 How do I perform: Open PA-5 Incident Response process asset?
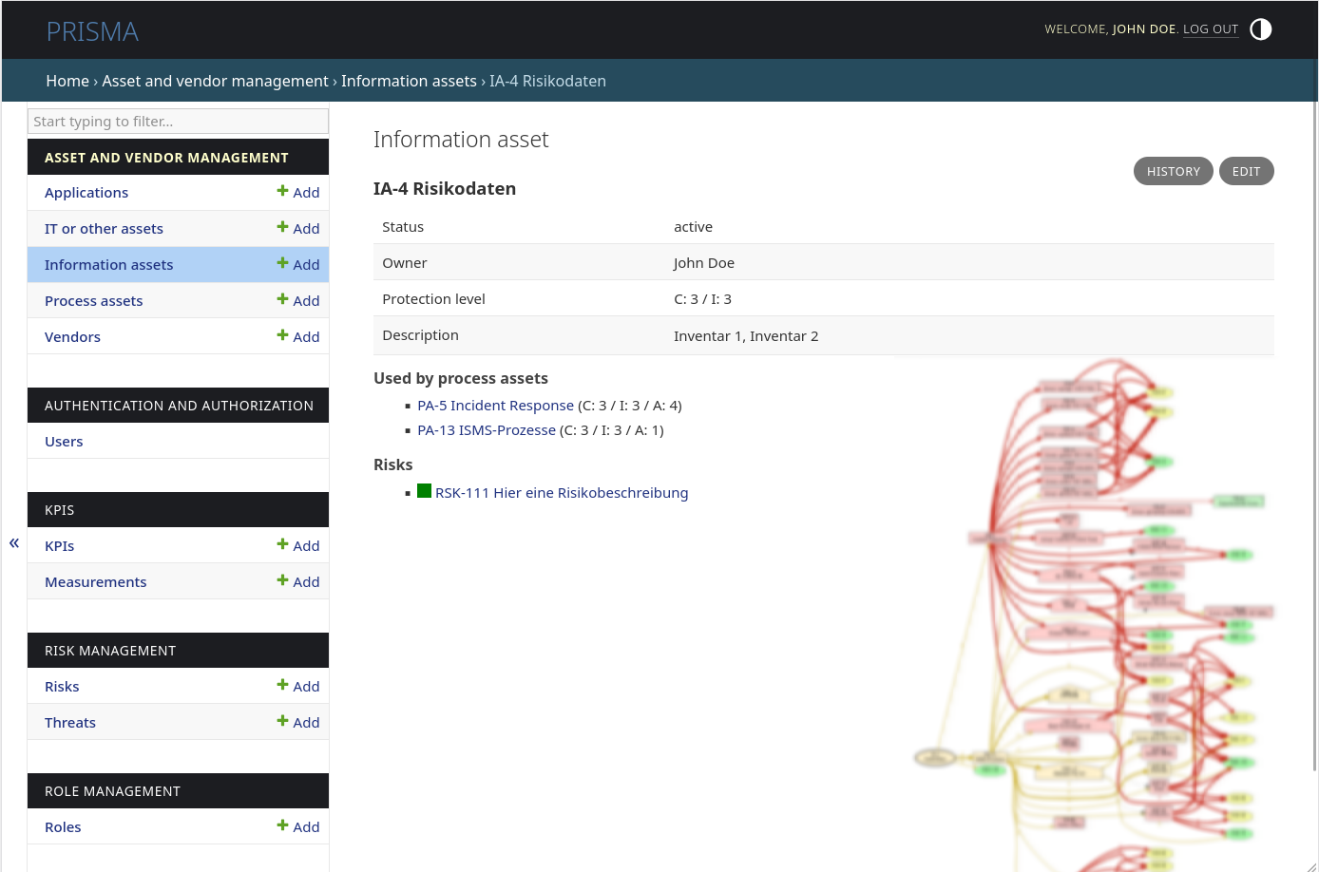[x=496, y=405]
